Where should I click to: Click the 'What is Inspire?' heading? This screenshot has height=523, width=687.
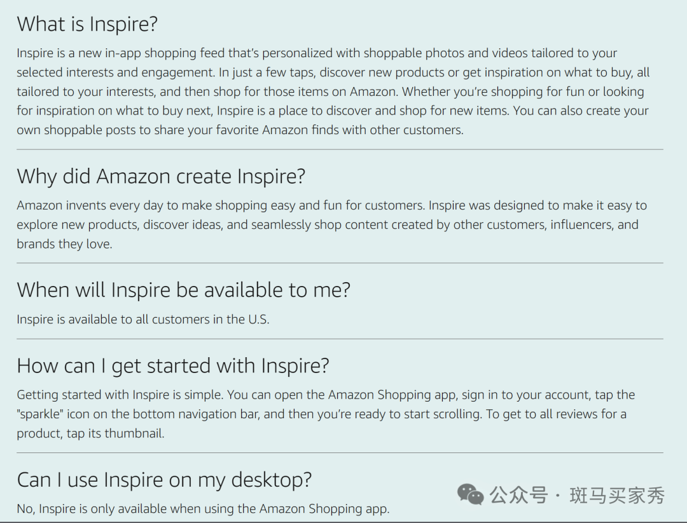click(x=87, y=24)
